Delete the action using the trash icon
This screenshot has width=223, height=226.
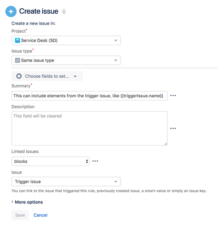(x=64, y=11)
